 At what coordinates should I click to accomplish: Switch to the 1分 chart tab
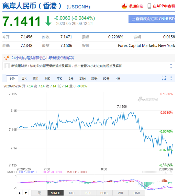[12, 79]
